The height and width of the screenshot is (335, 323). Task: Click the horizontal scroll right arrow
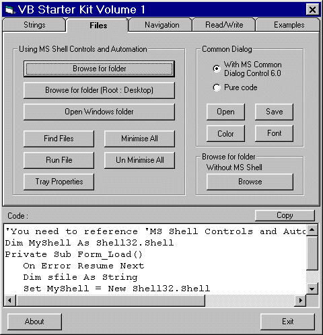(300, 300)
